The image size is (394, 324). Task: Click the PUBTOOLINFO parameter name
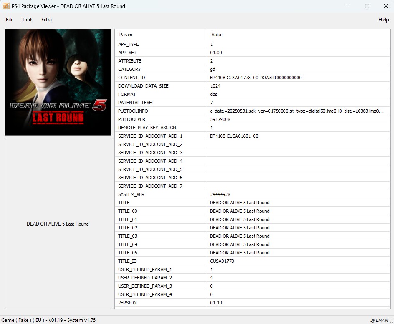point(133,111)
